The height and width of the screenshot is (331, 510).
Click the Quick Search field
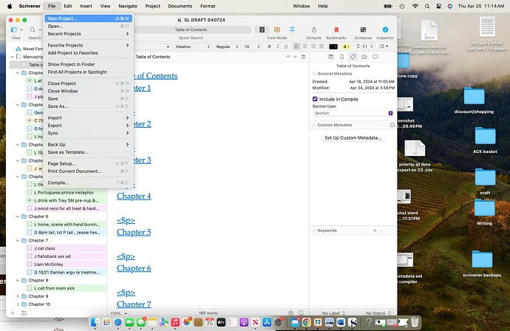(x=191, y=30)
